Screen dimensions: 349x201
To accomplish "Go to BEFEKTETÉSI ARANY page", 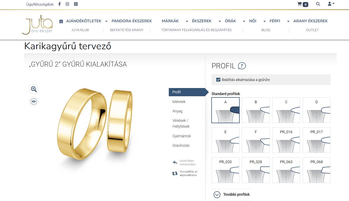I will (x=127, y=30).
